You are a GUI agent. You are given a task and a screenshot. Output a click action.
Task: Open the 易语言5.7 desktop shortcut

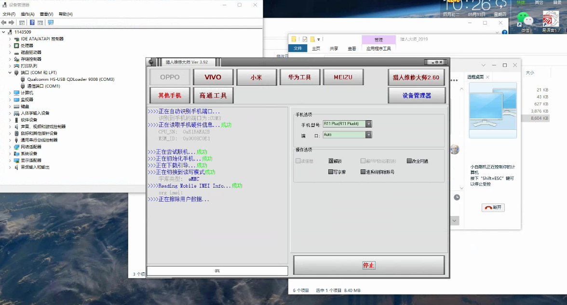point(551,22)
